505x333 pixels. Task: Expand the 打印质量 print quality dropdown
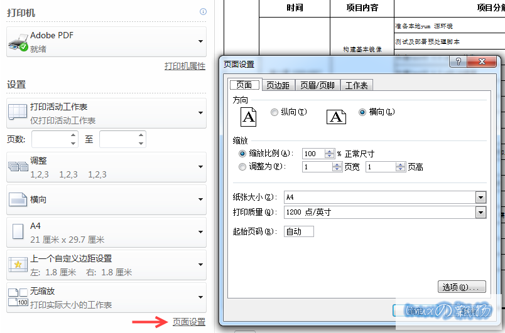click(481, 213)
